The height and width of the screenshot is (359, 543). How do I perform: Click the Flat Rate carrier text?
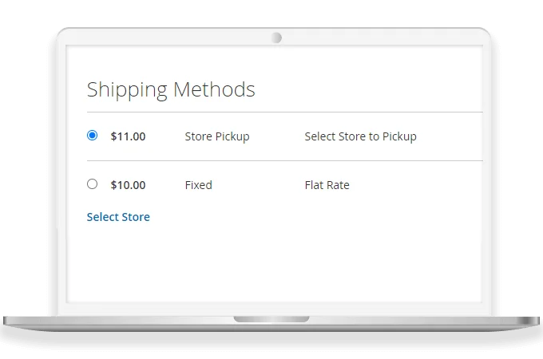point(327,185)
